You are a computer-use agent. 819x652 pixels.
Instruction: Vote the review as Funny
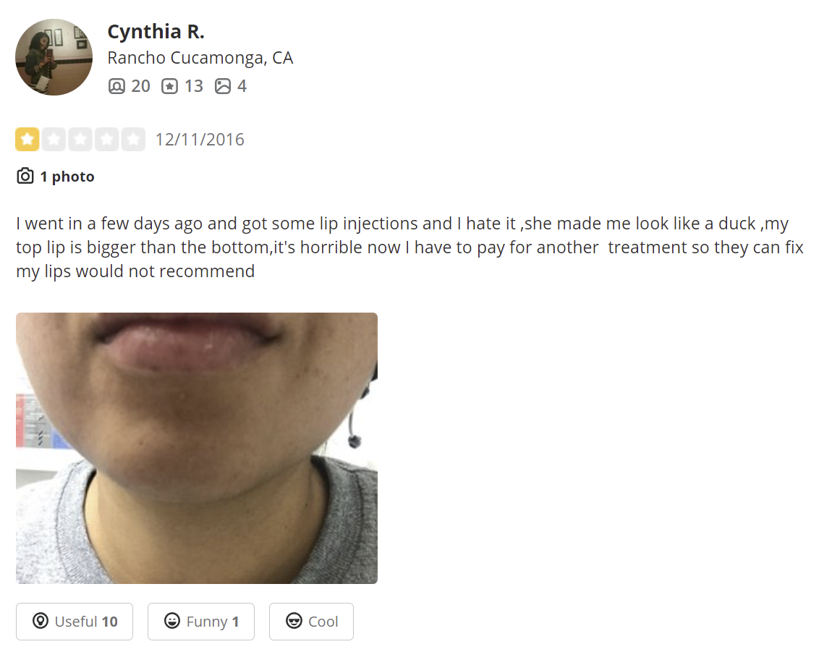coord(201,622)
